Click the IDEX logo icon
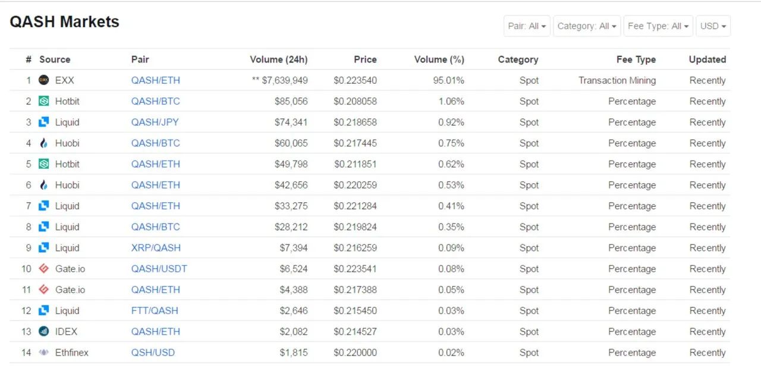This screenshot has height=368, width=761. [43, 331]
